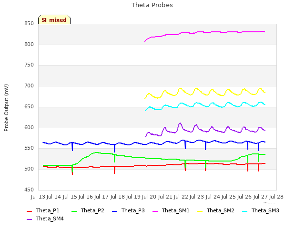This screenshot has height=228, width=305.
Task: Toggle Theta_SM3 legend entry
Action: pos(261,210)
